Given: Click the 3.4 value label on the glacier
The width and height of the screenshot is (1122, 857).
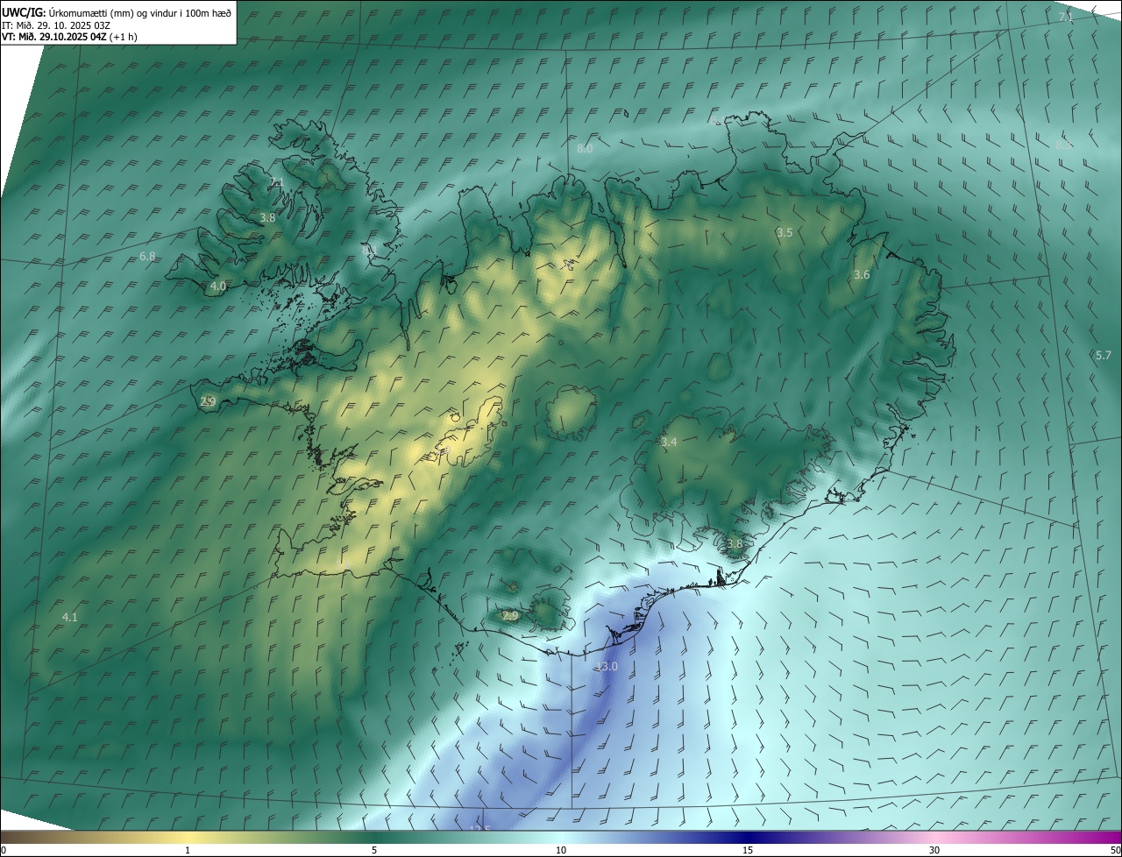Looking at the screenshot, I should click(669, 443).
